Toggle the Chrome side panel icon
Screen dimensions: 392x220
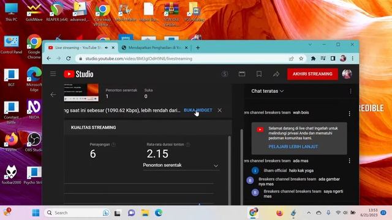click(333, 59)
